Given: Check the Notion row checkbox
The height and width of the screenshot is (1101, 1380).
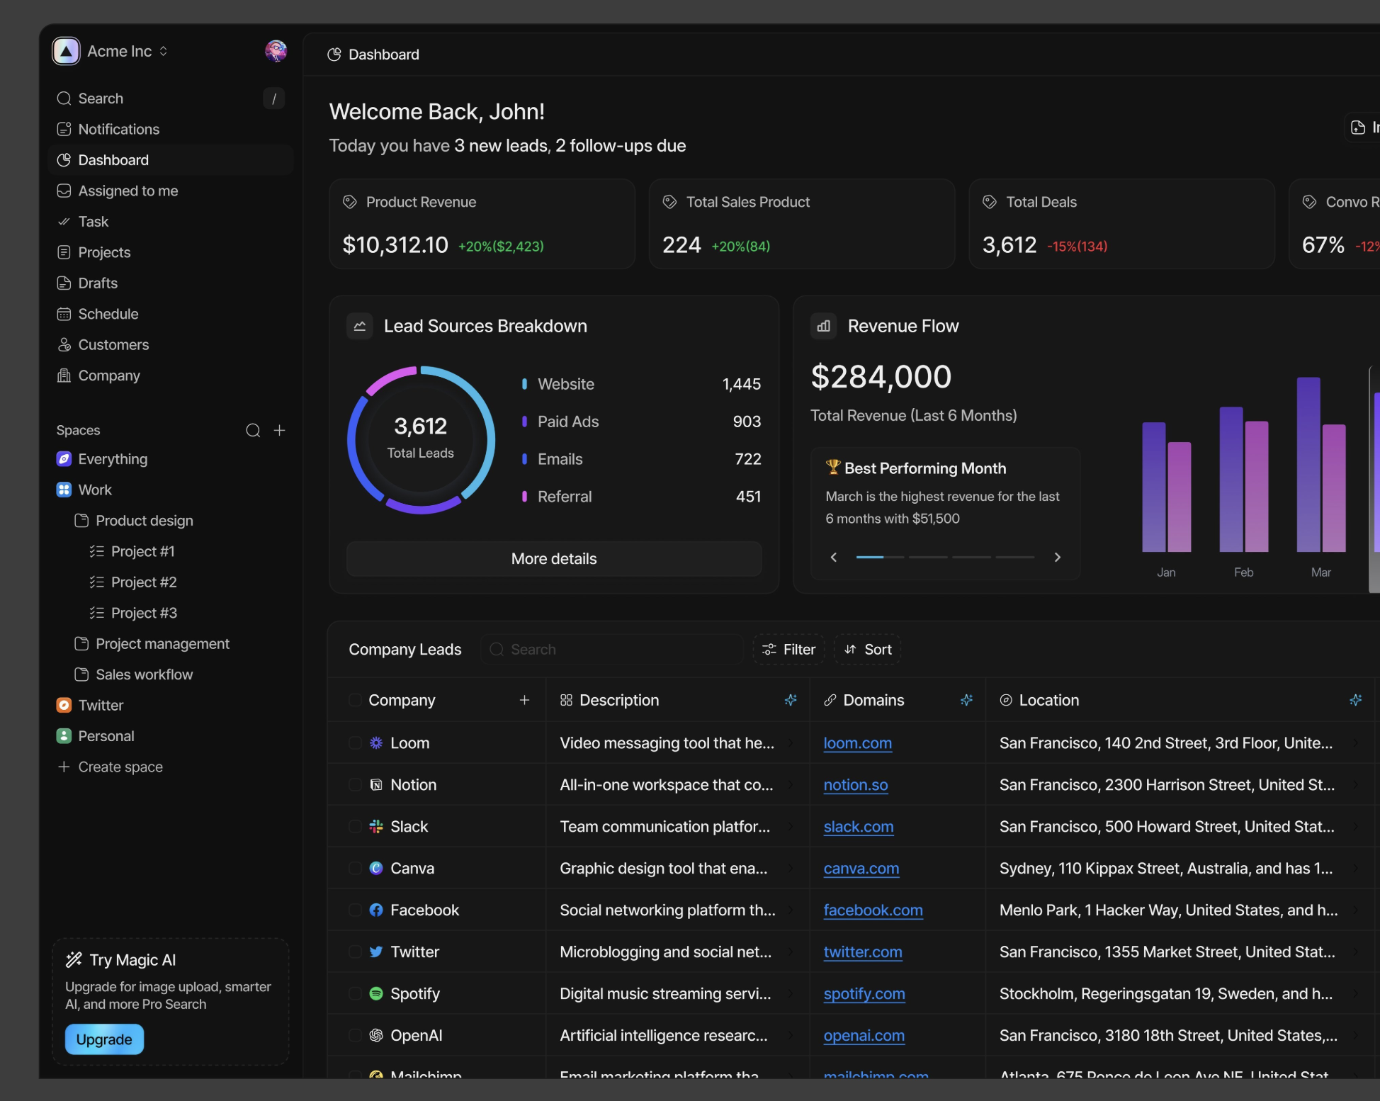Looking at the screenshot, I should pos(355,784).
